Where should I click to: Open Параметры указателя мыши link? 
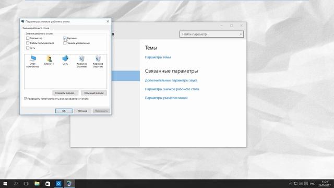(166, 98)
